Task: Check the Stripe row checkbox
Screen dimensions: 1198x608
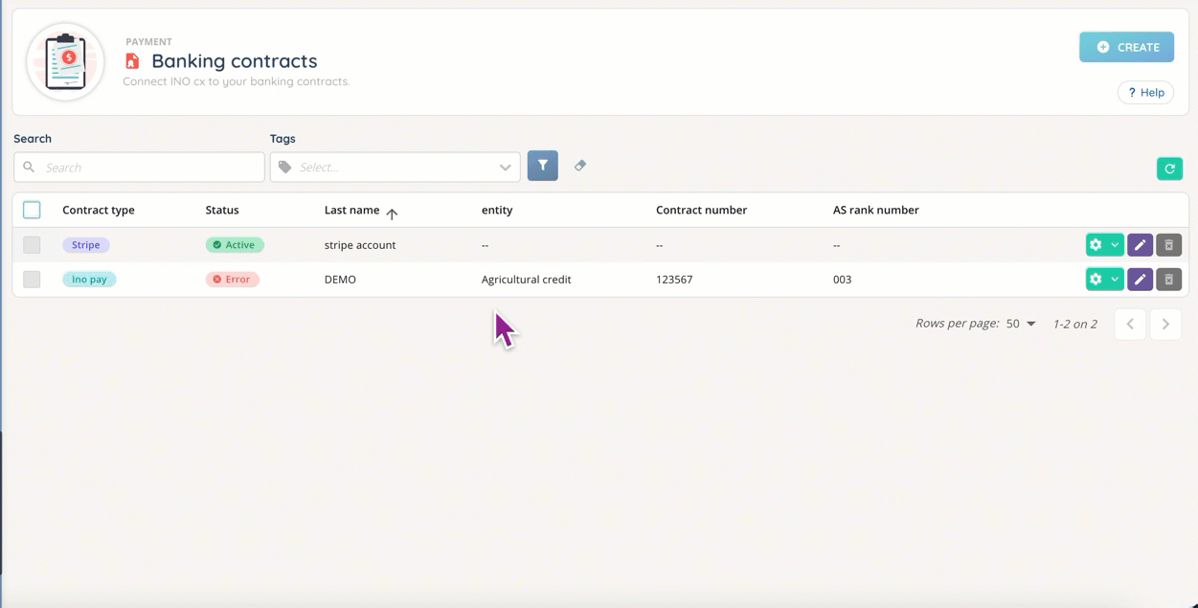Action: (x=32, y=245)
